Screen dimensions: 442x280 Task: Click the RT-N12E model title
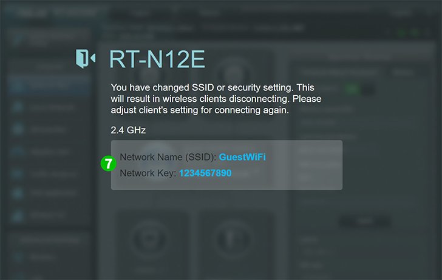pos(157,59)
